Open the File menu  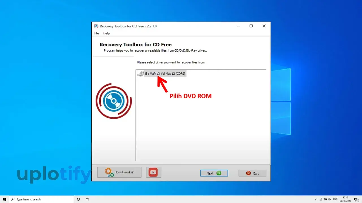point(96,33)
